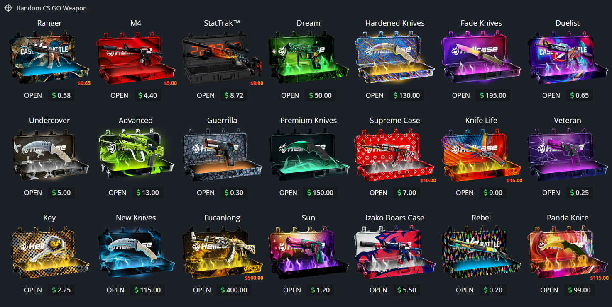Image resolution: width=612 pixels, height=307 pixels.
Task: Select the Izako Boars Case artwork
Action: pos(395,252)
